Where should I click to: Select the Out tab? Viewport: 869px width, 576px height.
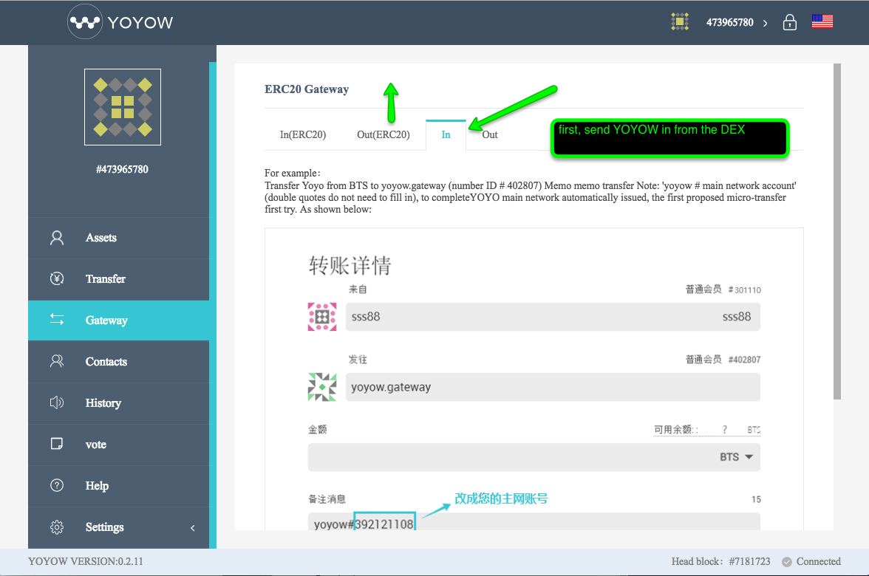click(x=490, y=134)
